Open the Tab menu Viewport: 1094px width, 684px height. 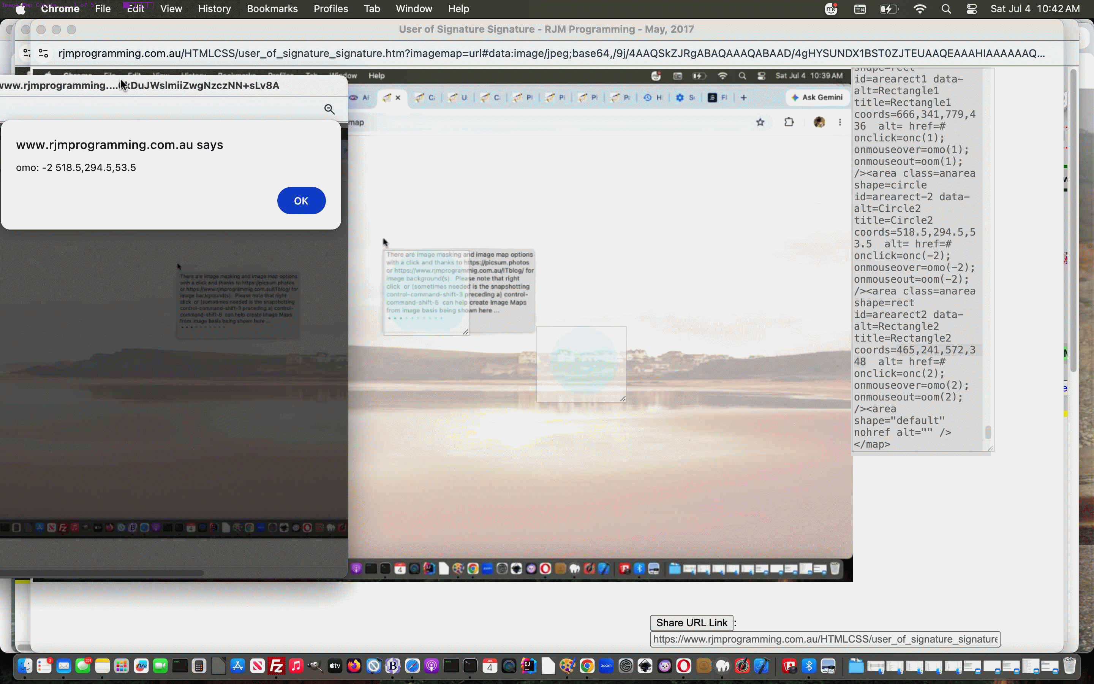point(372,9)
